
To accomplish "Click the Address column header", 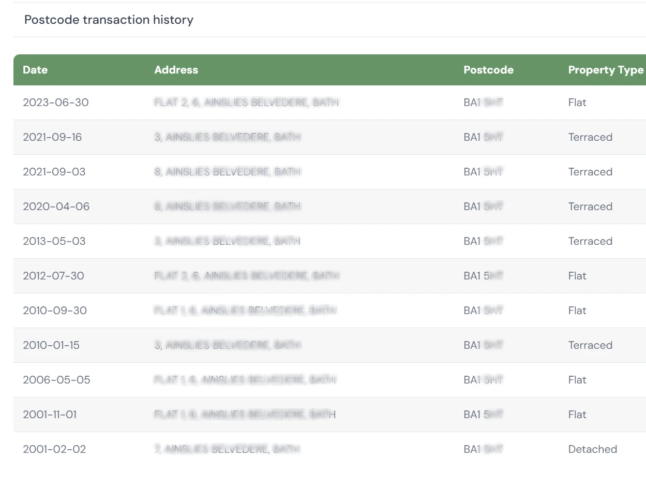I will (176, 70).
